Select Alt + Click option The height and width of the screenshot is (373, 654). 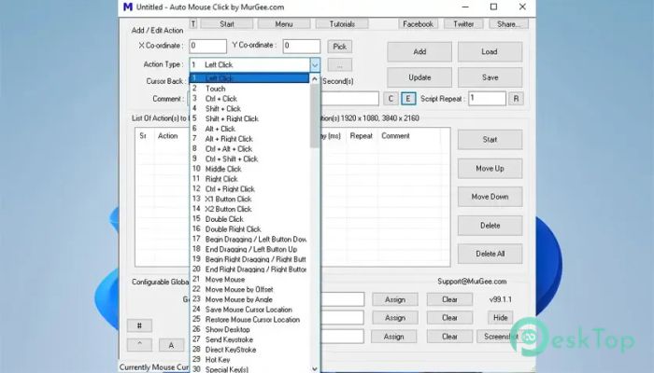click(249, 129)
